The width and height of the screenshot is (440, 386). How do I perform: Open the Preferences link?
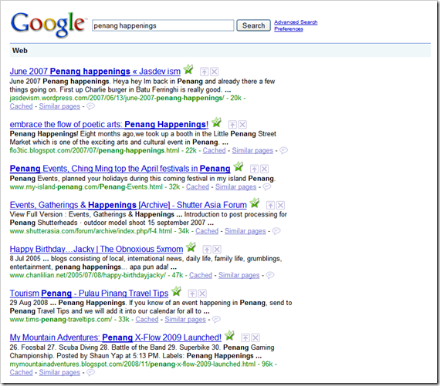click(x=289, y=29)
